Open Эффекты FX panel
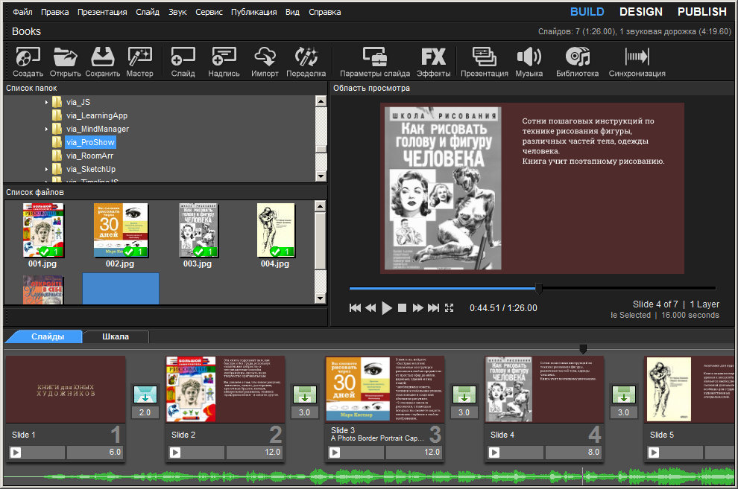This screenshot has width=738, height=489. pyautogui.click(x=433, y=57)
